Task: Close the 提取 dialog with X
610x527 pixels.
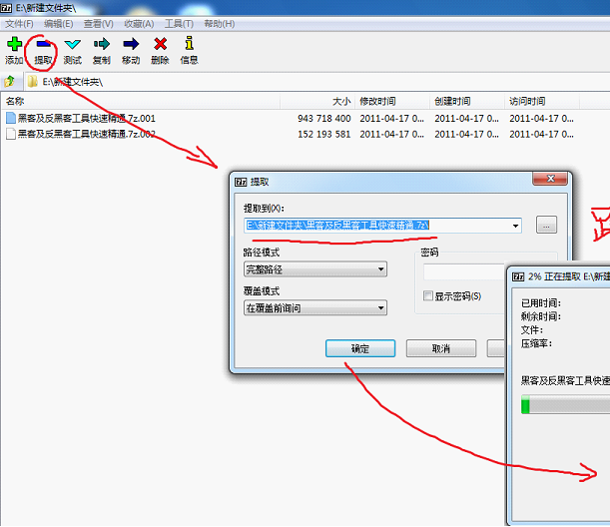Action: tap(550, 179)
